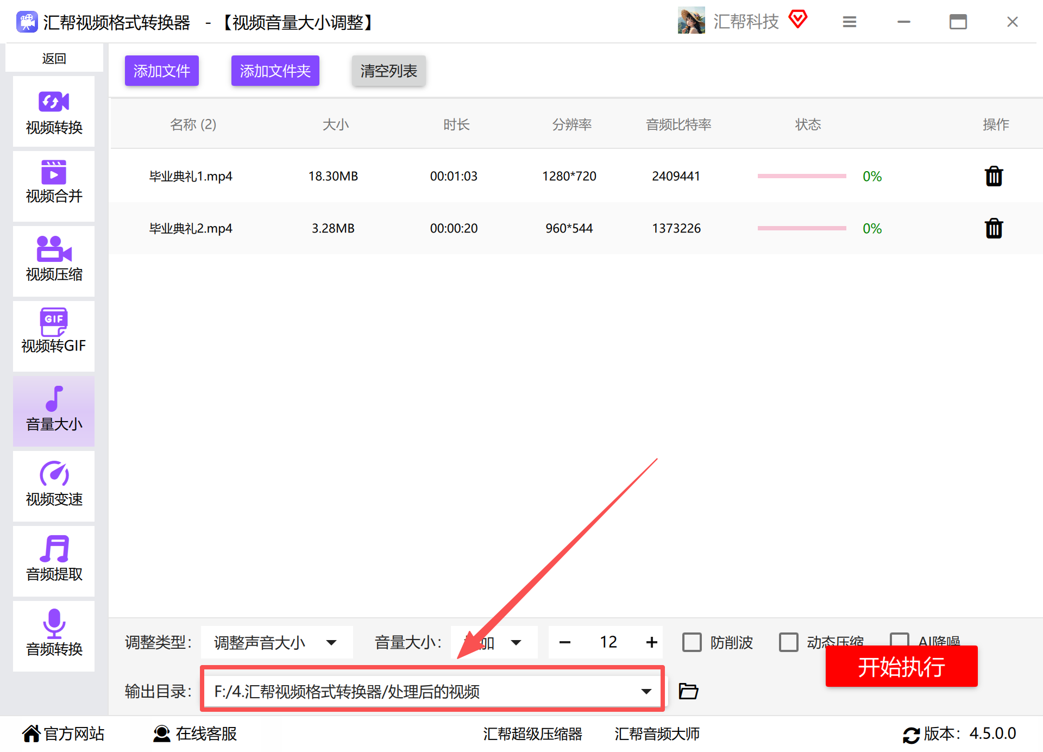This screenshot has width=1043, height=752.
Task: Open the 汇帮超级压缩器 link
Action: click(x=532, y=734)
